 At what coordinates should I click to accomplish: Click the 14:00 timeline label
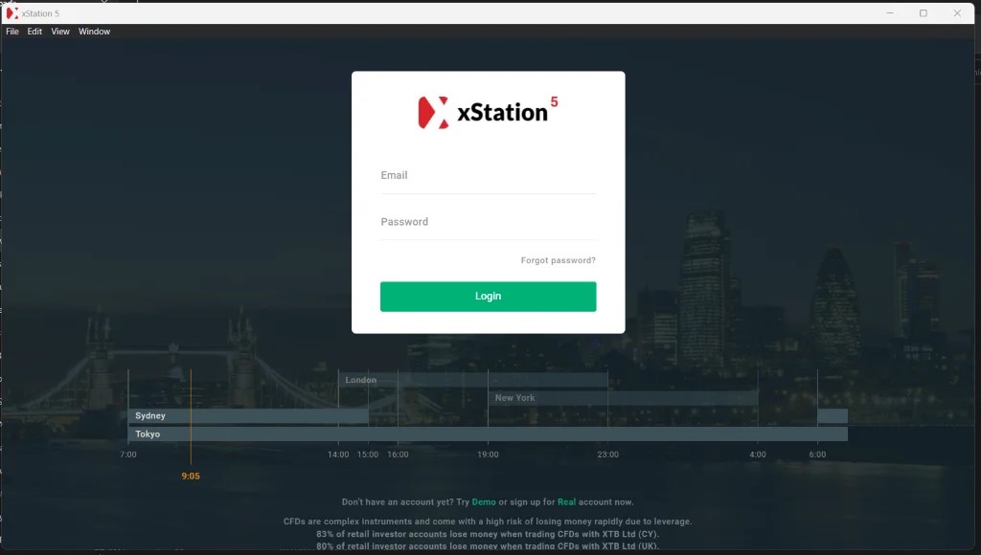click(x=338, y=455)
